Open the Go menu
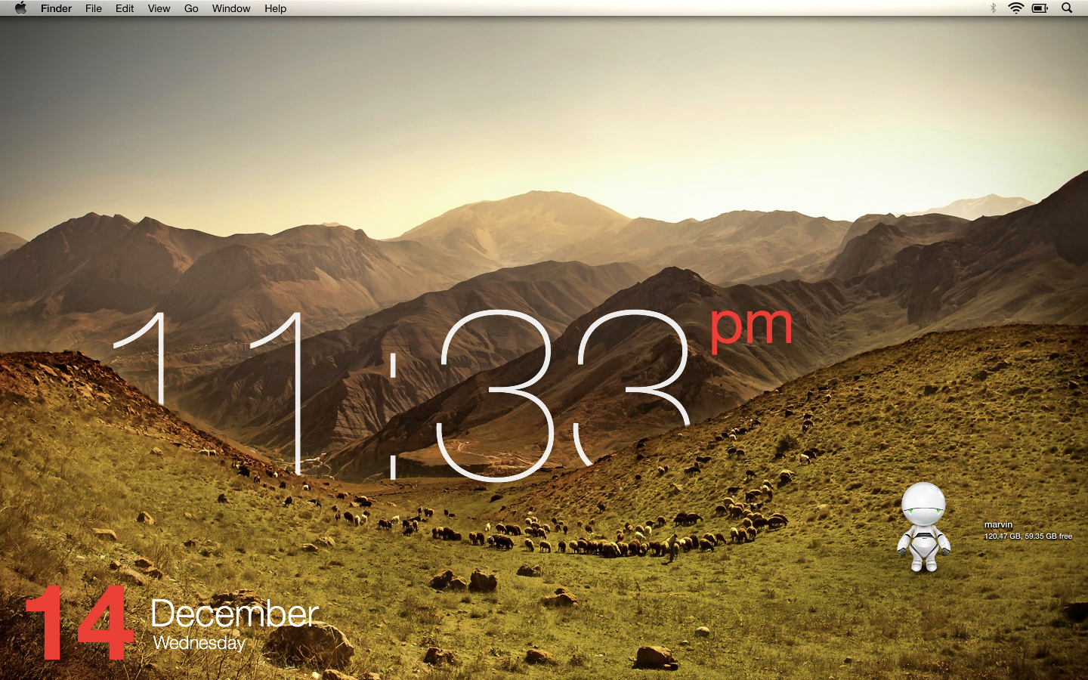The height and width of the screenshot is (680, 1088). click(x=191, y=8)
